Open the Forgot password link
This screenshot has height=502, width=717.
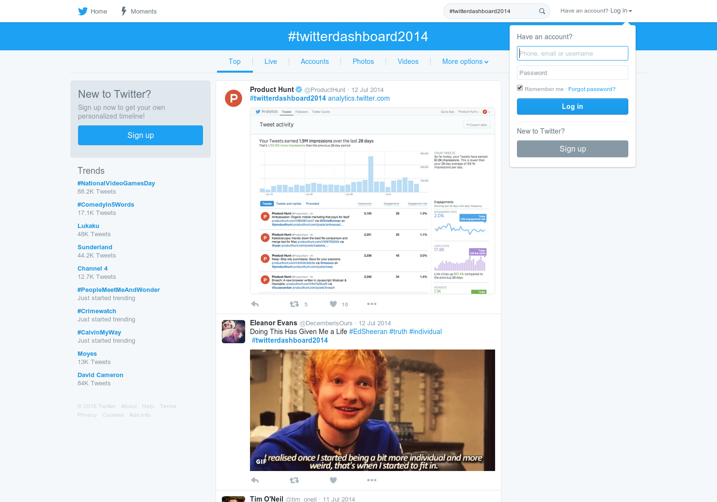[592, 89]
